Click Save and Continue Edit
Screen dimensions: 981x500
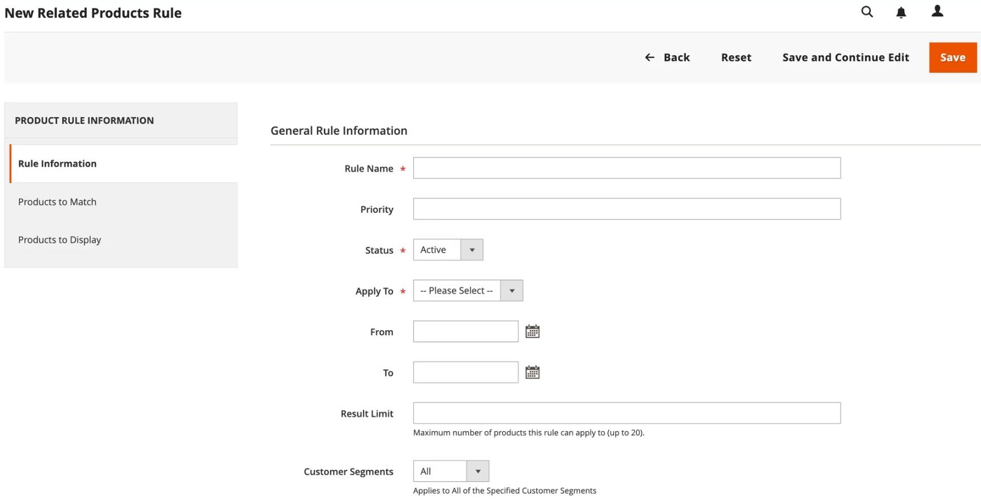pos(846,58)
